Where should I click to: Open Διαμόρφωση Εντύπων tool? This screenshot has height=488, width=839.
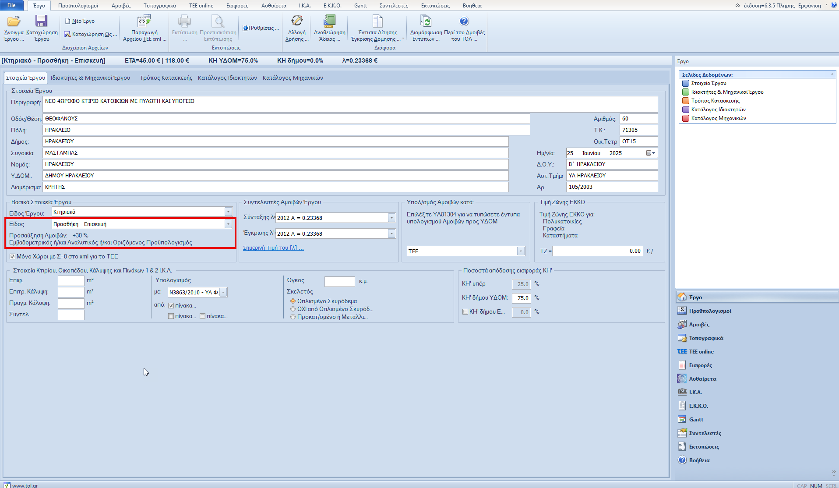(x=426, y=22)
